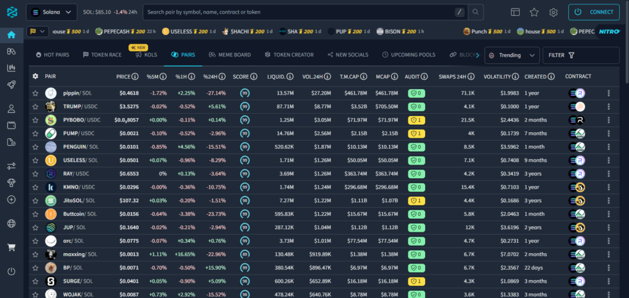Viewport: 629px width, 298px height.
Task: Click the PEPECASH token in the ticker
Action: pyautogui.click(x=125, y=31)
